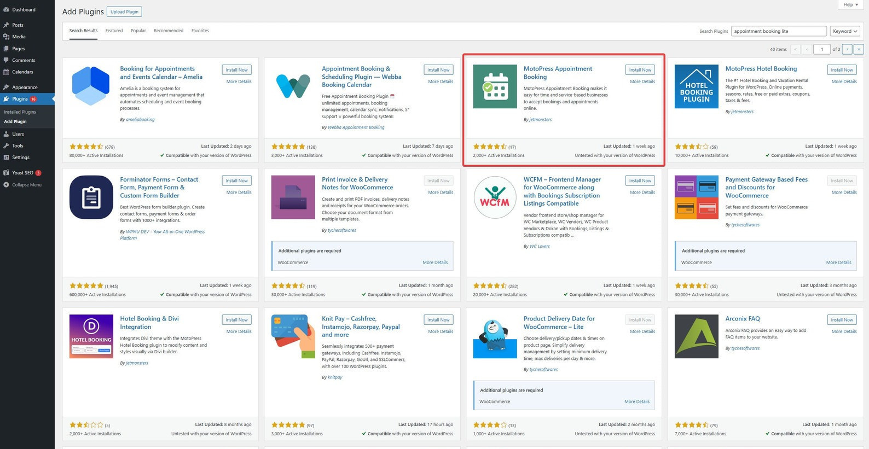Open the Popular plugins tab

pyautogui.click(x=138, y=31)
